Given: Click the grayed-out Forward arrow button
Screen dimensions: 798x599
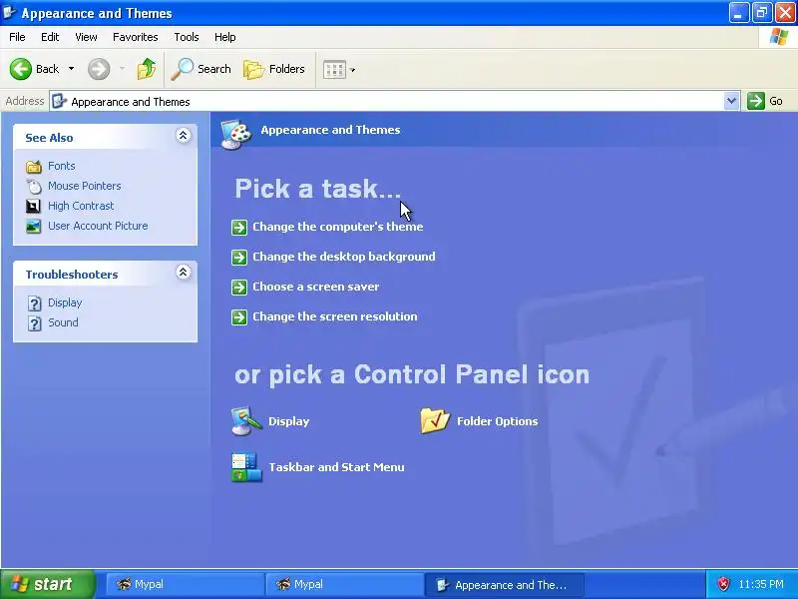Looking at the screenshot, I should click(99, 69).
